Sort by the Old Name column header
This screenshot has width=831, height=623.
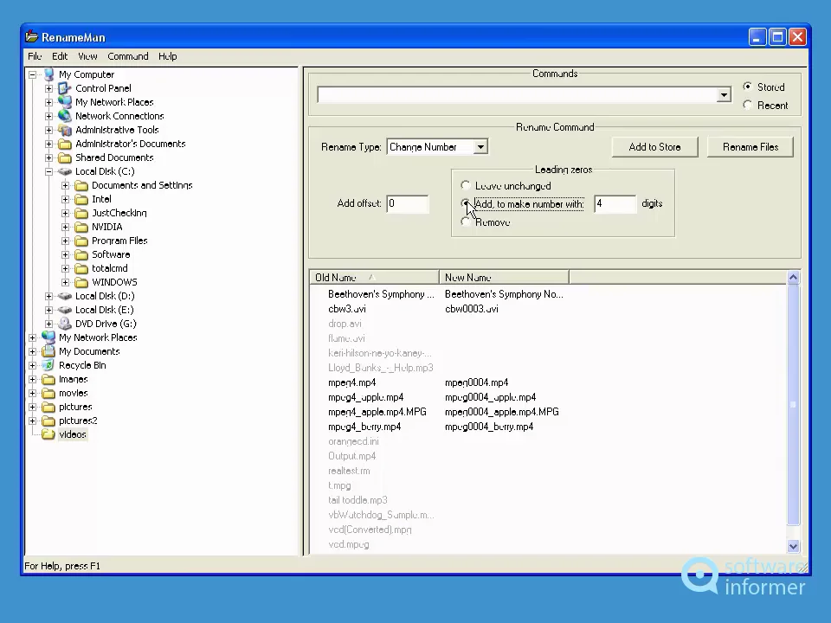[x=374, y=277]
